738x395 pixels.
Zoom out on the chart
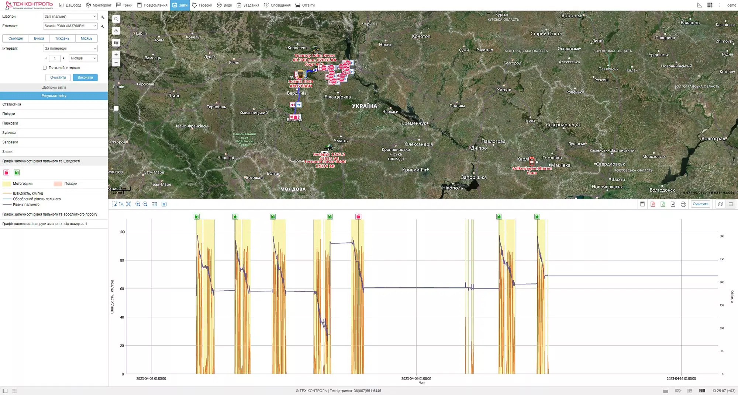(x=145, y=204)
